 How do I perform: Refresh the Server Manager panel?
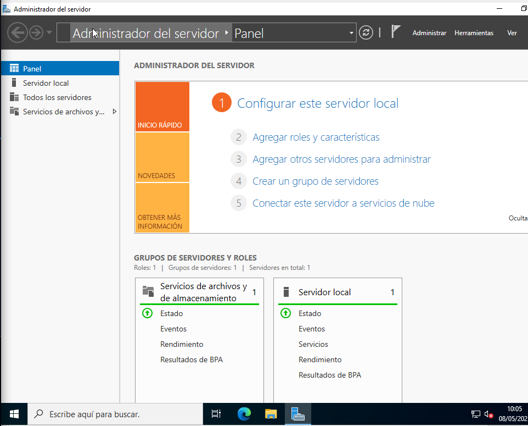(x=366, y=33)
